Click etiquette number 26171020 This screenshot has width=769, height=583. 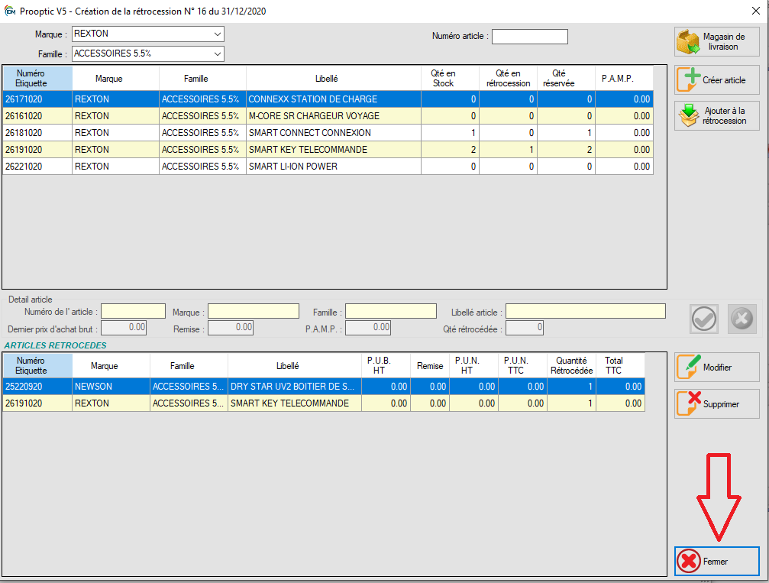(24, 99)
